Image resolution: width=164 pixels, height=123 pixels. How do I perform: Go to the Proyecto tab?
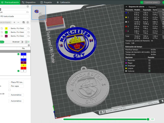[x=46, y=2]
